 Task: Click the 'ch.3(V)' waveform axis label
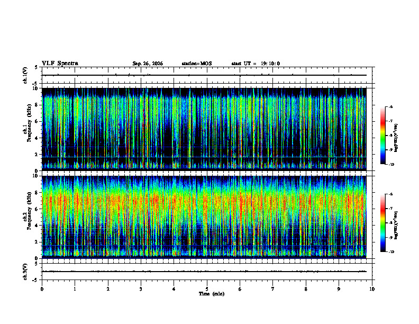pos(25,272)
